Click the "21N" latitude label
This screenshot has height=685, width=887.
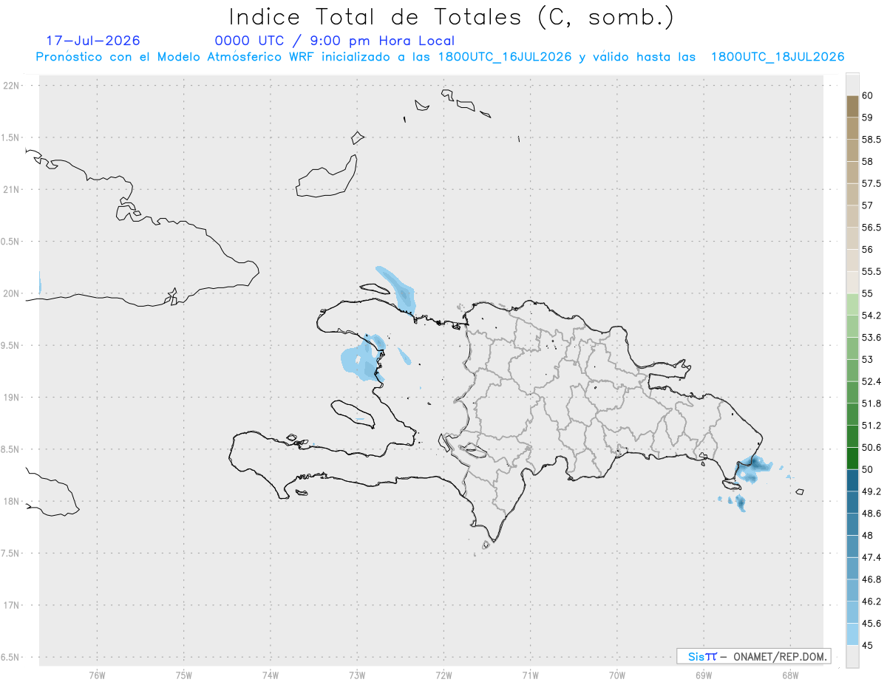pos(13,189)
